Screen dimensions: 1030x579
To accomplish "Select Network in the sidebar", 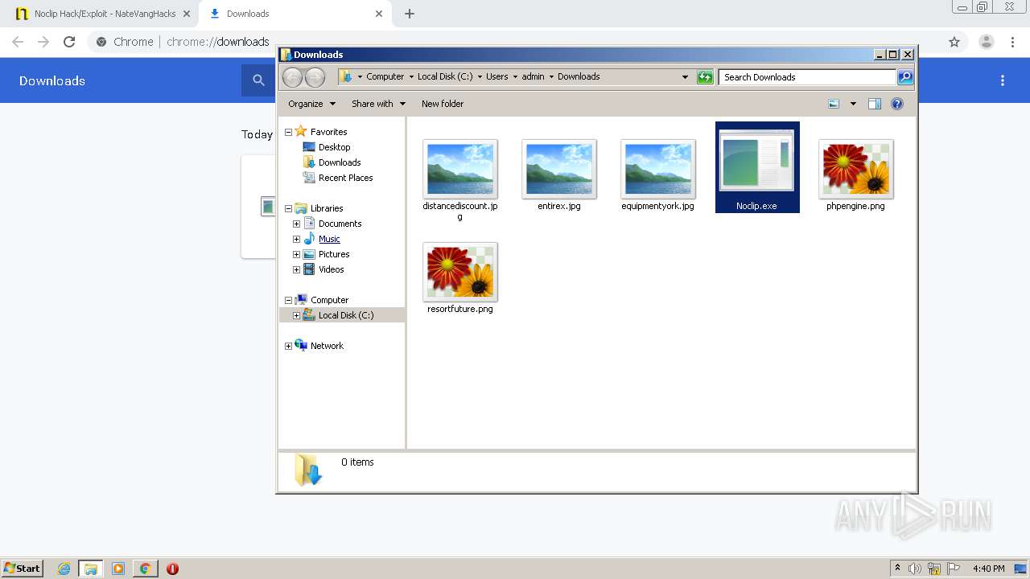I will (327, 346).
